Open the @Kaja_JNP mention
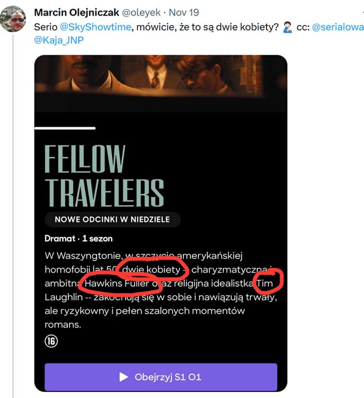 click(x=59, y=40)
